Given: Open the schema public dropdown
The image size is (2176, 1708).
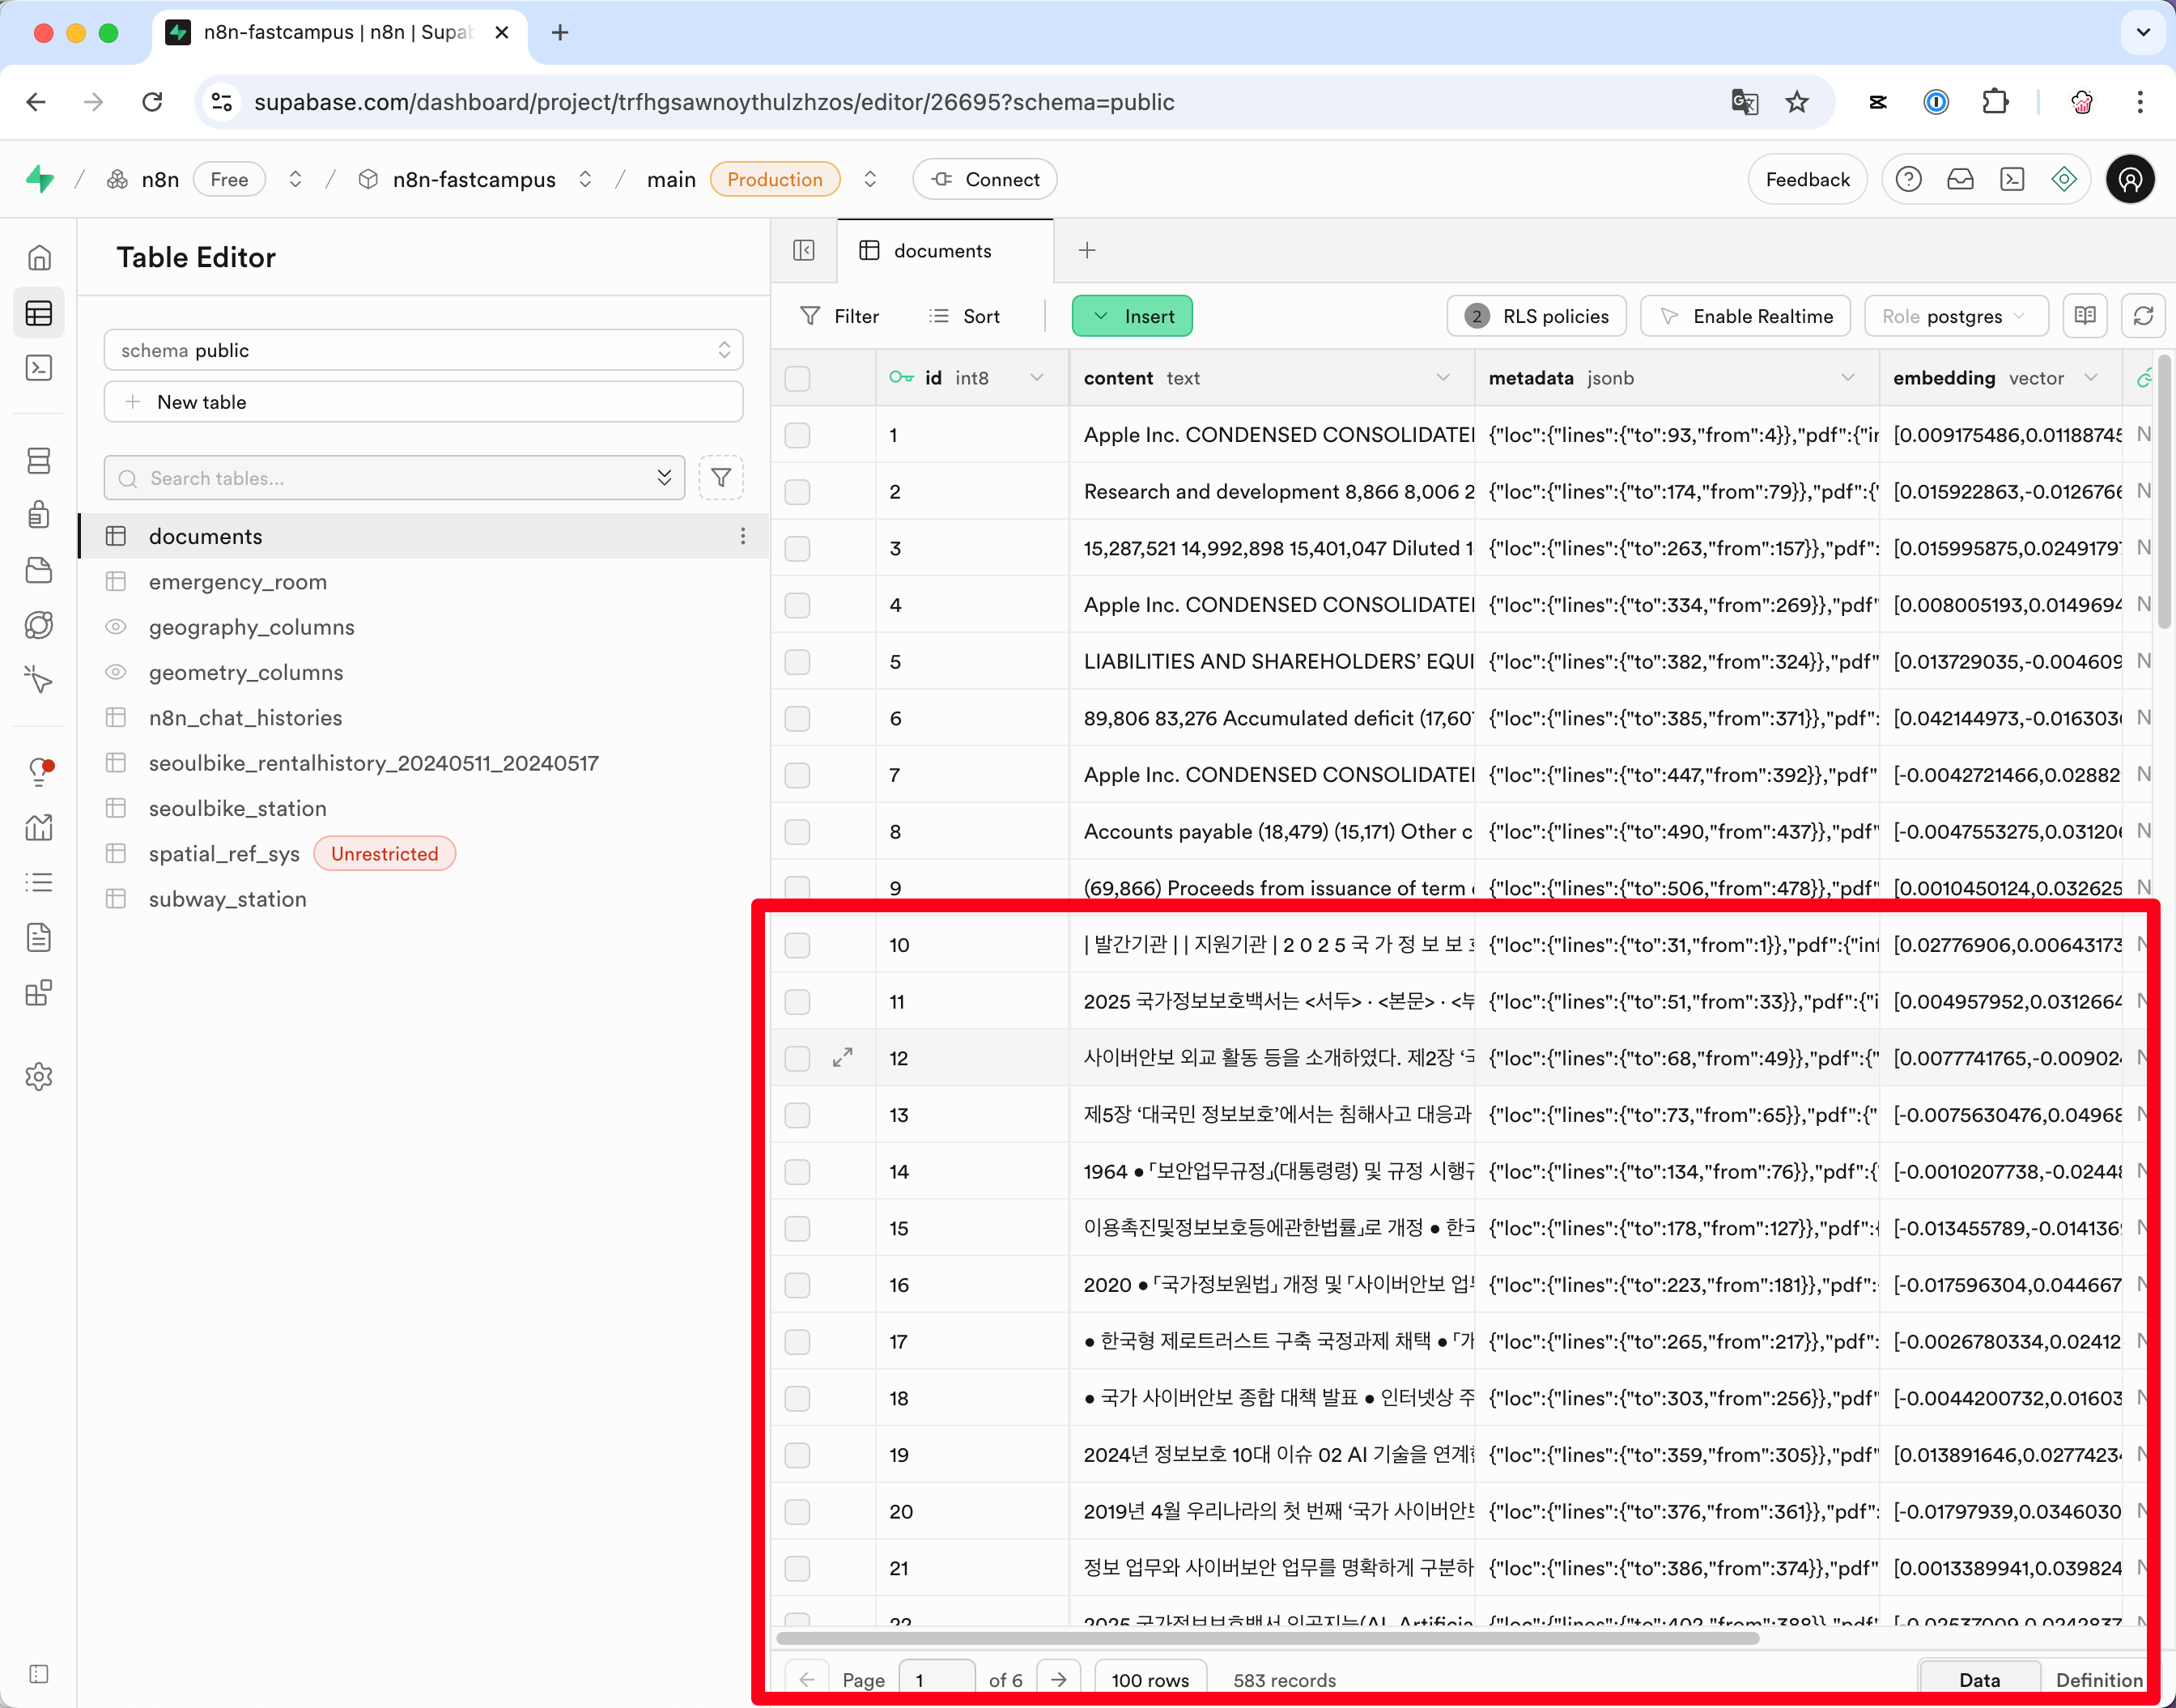Looking at the screenshot, I should [423, 350].
